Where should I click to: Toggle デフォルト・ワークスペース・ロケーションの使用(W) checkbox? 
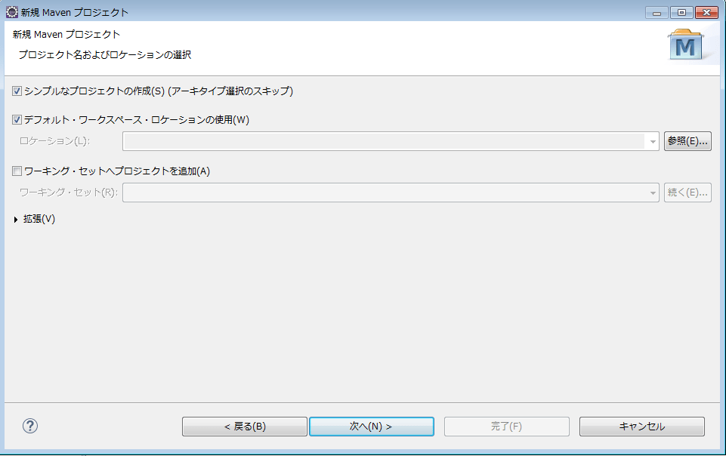(17, 120)
